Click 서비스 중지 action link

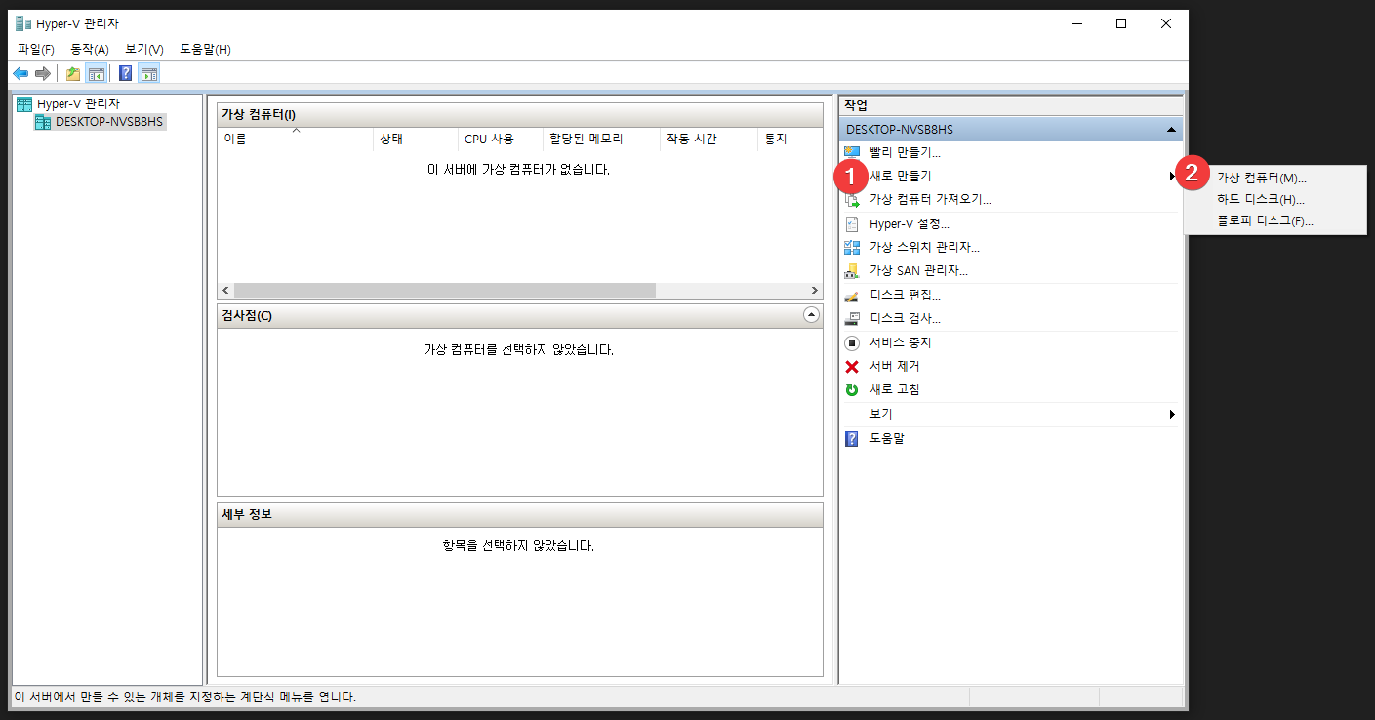[900, 343]
